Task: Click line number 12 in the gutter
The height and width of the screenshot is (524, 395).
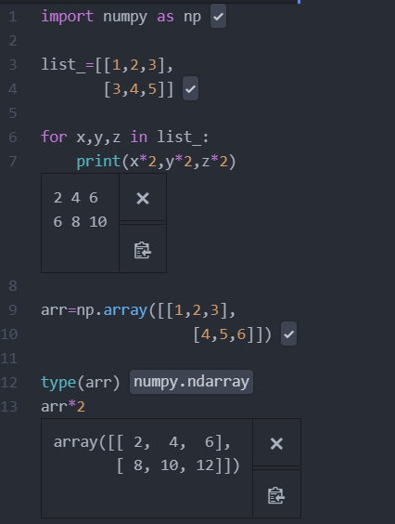Action: [x=9, y=382]
